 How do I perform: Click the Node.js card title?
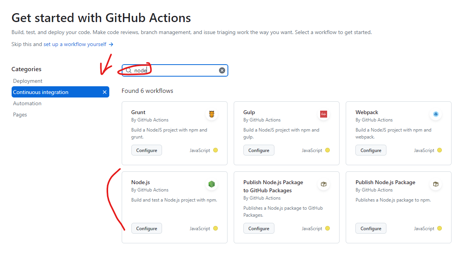[141, 182]
